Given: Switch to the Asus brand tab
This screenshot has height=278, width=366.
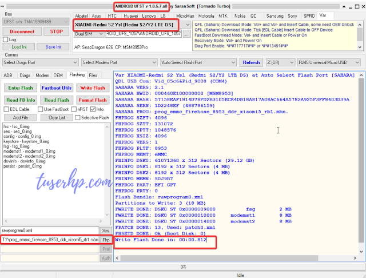Looking at the screenshot, I should 96,16.
